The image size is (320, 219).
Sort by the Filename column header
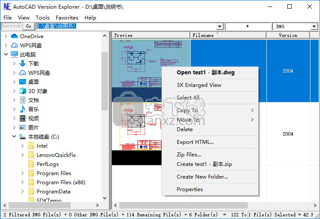pyautogui.click(x=228, y=35)
